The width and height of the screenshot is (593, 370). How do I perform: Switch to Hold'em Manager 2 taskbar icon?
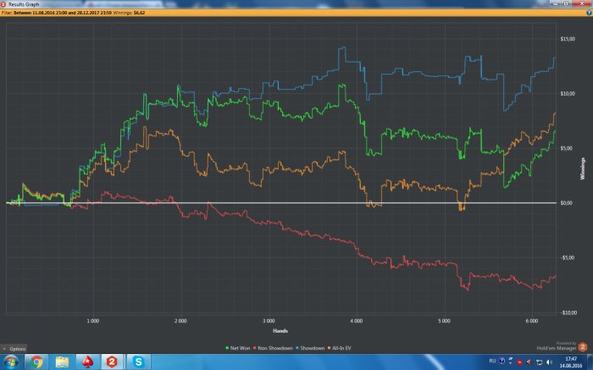112,362
